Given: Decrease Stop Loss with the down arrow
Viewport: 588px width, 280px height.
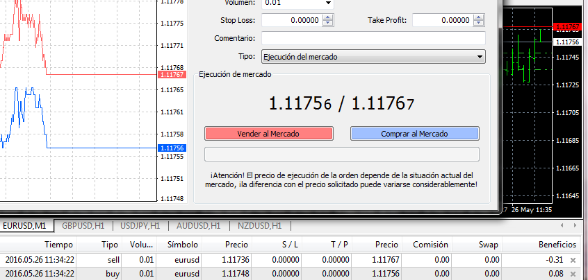Looking at the screenshot, I should coord(328,24).
